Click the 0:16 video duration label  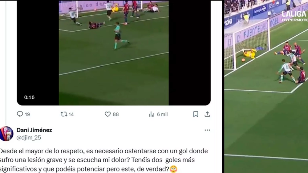[x=29, y=97]
